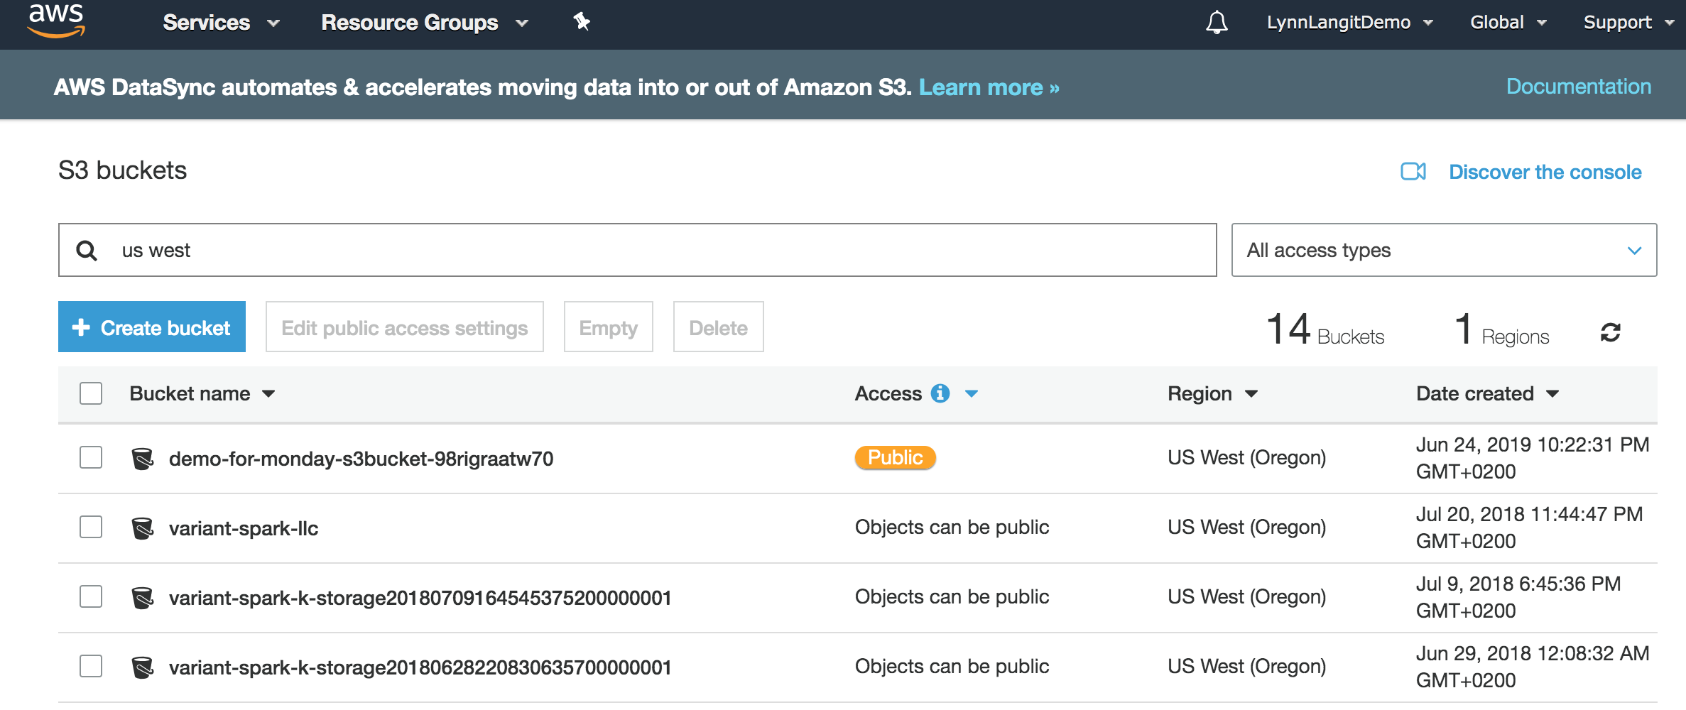The image size is (1686, 710).
Task: Tick checkbox for variant-spark-k-storage20180709164545375200000001
Action: [91, 596]
